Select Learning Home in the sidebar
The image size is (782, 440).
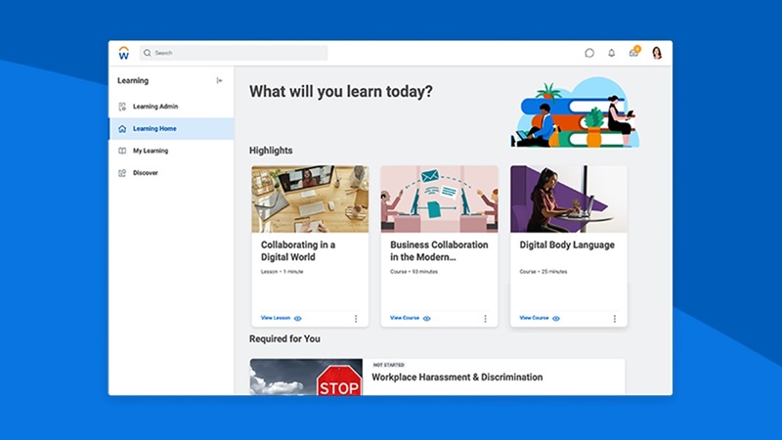(154, 129)
